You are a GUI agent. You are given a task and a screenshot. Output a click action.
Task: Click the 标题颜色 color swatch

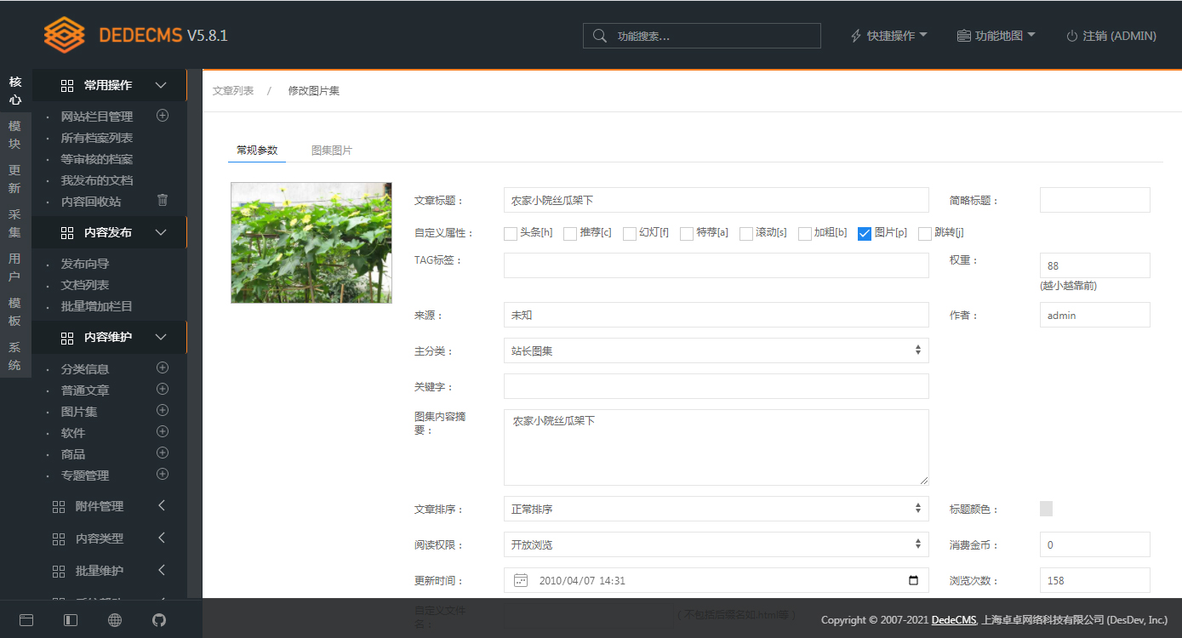pos(1046,508)
